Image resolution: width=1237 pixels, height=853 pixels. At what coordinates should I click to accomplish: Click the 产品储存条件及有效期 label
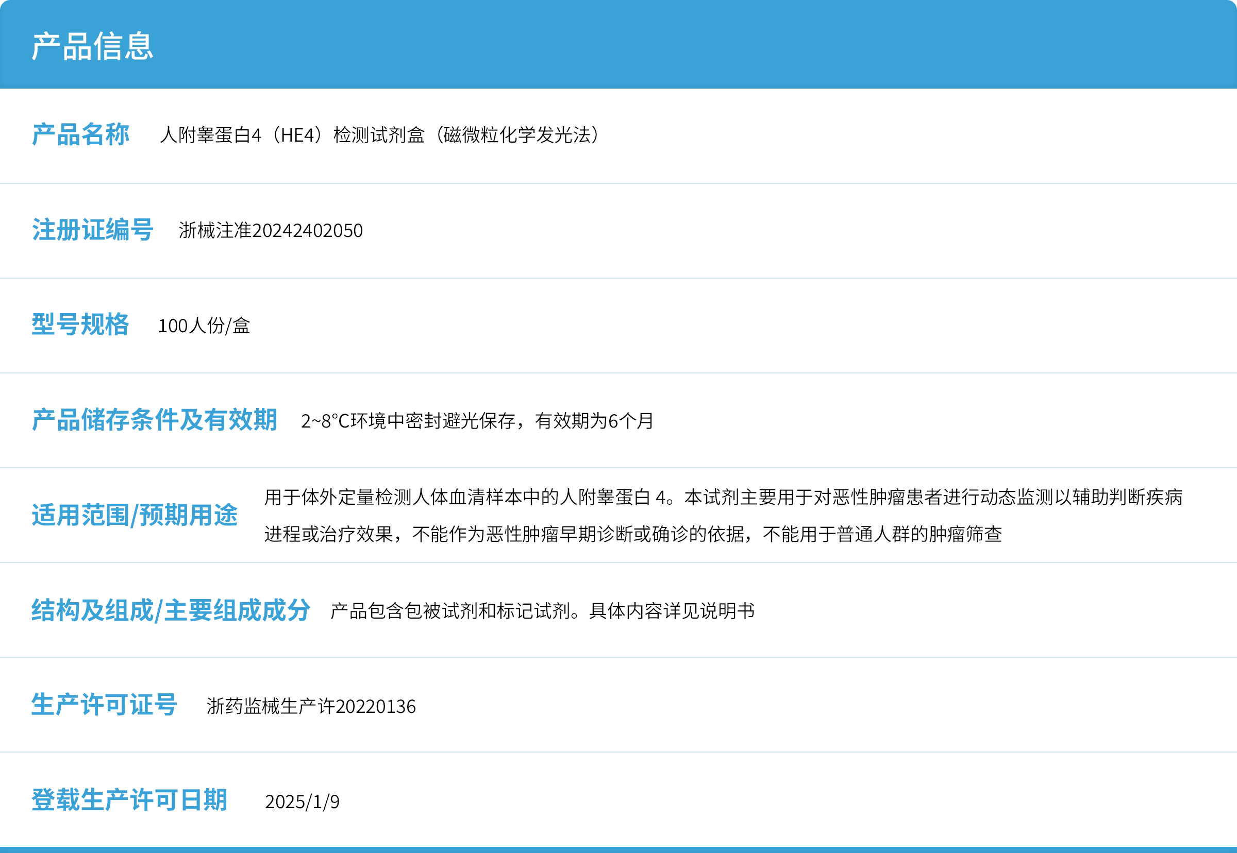coord(155,420)
